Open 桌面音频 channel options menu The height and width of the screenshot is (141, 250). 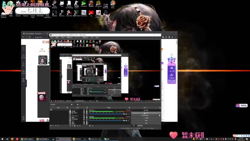[x=129, y=121]
